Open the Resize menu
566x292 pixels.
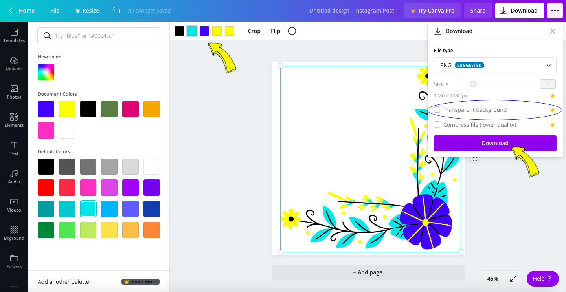coord(86,11)
